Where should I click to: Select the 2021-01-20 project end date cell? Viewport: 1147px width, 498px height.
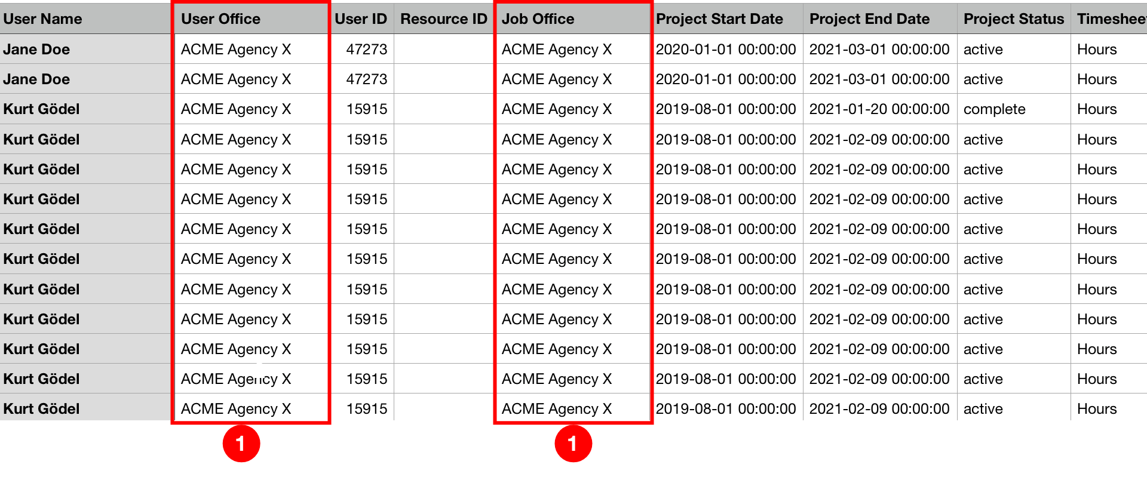[x=880, y=109]
